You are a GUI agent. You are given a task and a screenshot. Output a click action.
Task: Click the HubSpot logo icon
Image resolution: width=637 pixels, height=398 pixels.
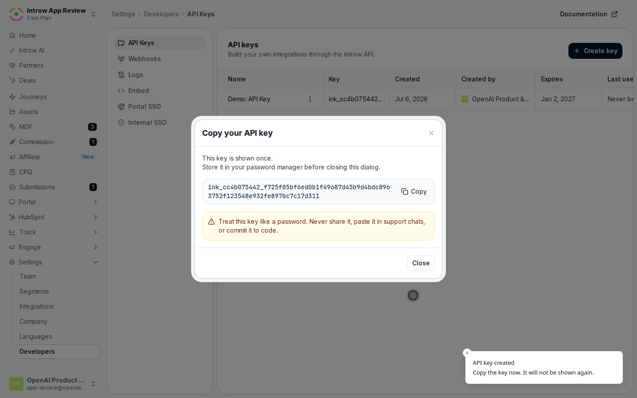(x=12, y=217)
